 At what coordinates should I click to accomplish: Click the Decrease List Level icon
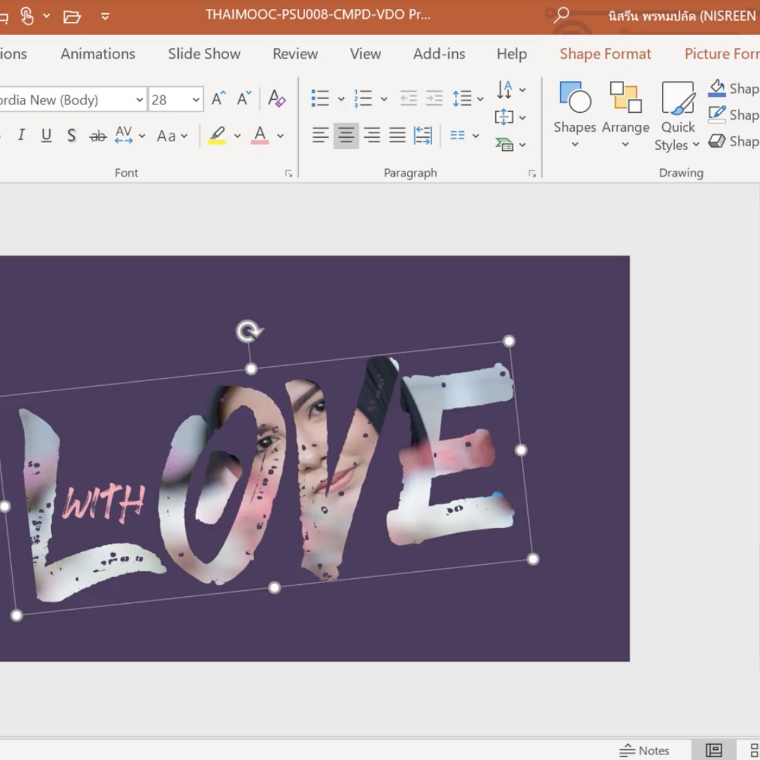408,99
